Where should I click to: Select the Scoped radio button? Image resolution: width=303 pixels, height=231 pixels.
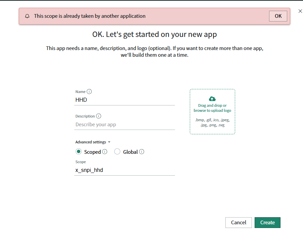pos(79,152)
